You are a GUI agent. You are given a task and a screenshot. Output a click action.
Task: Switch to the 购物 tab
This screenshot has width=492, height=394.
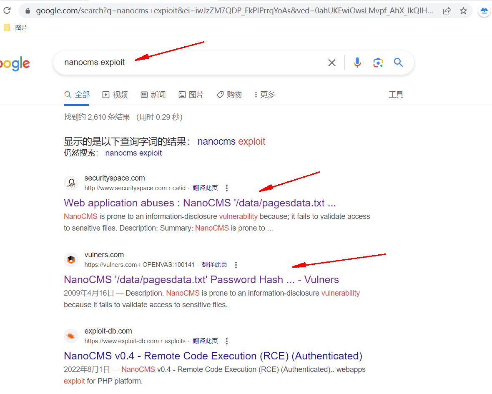tap(229, 94)
